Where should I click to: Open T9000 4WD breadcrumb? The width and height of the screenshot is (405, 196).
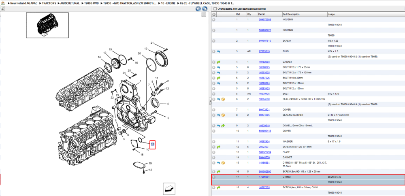(92, 3)
